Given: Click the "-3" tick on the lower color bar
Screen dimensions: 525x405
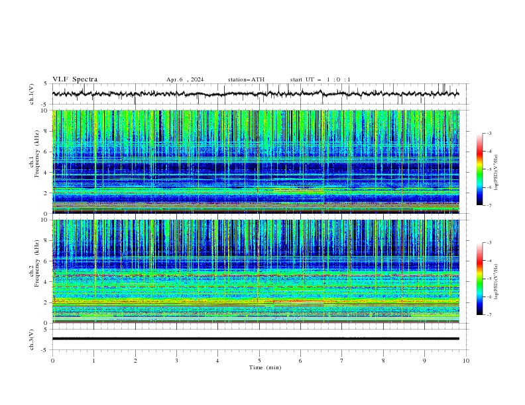Looking at the screenshot, I should pos(489,243).
